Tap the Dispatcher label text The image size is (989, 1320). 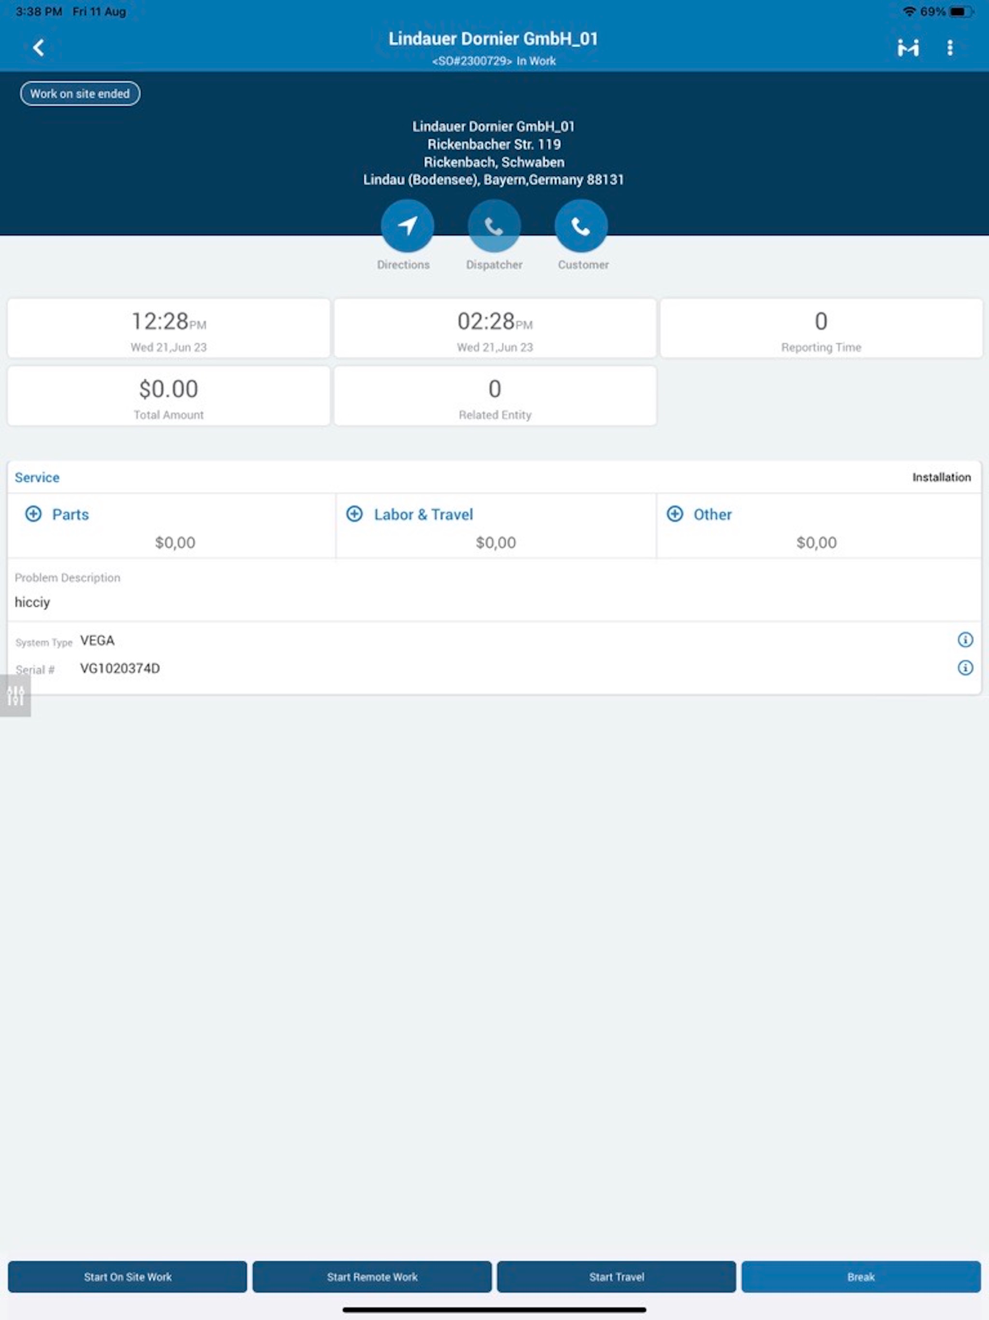[494, 264]
